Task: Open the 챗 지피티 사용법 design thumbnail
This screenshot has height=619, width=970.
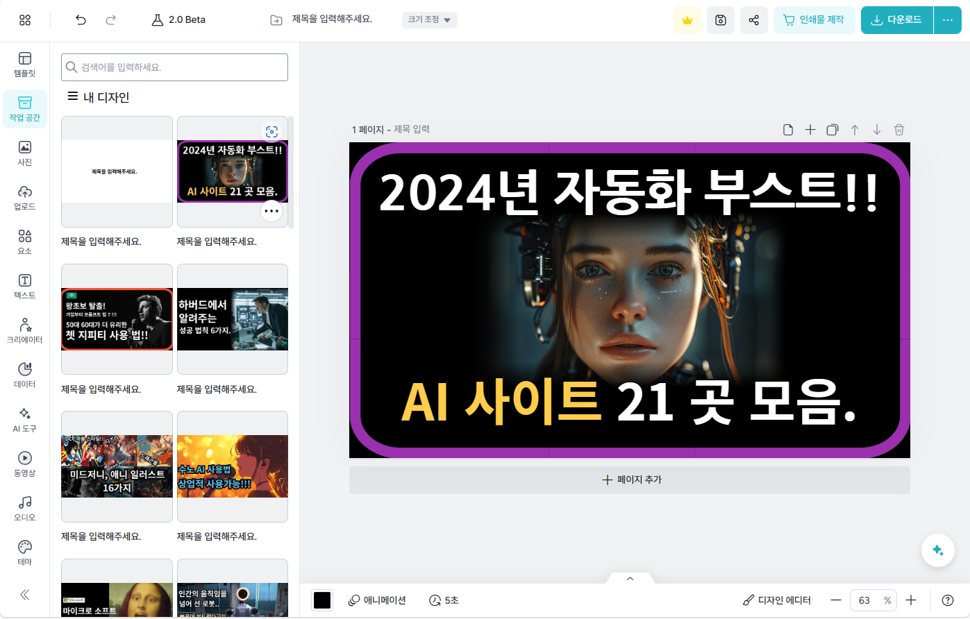Action: (117, 319)
